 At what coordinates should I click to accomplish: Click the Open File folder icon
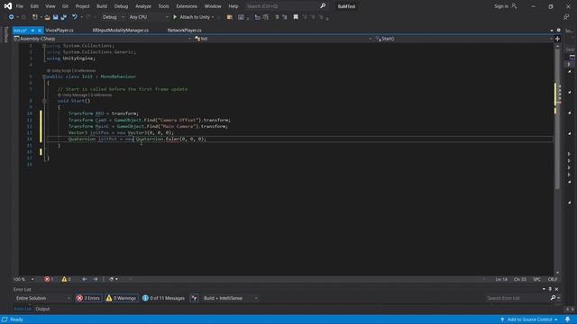pos(47,17)
